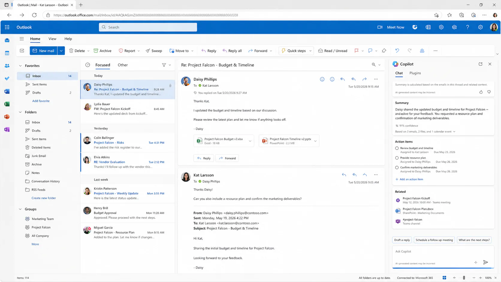Click Schedule a follow up meeting
The width and height of the screenshot is (501, 282).
[434, 240]
